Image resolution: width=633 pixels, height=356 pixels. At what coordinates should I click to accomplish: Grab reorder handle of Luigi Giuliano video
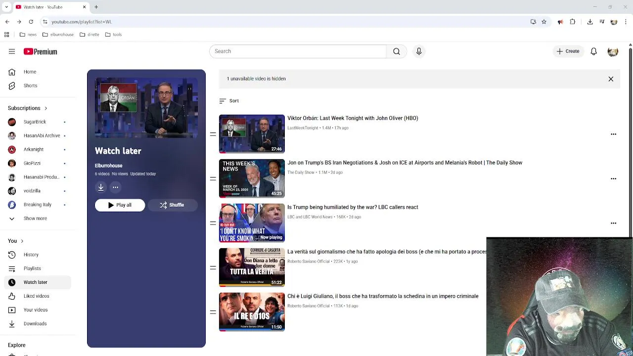213,312
